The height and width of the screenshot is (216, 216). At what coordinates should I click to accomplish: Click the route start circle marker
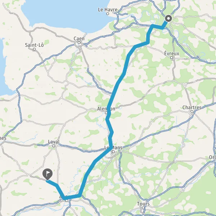pyautogui.click(x=168, y=18)
